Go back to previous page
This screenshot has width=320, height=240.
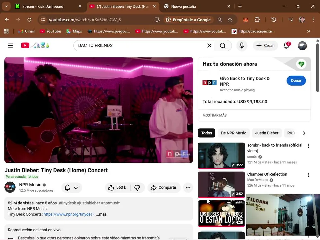(7, 20)
